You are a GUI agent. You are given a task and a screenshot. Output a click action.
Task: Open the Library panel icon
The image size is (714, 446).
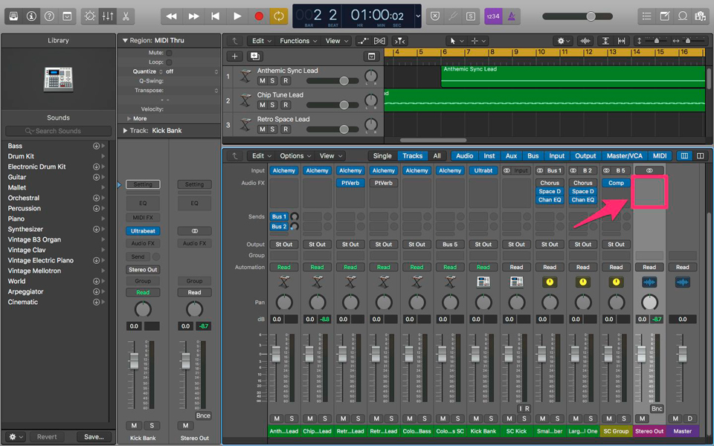(x=13, y=16)
